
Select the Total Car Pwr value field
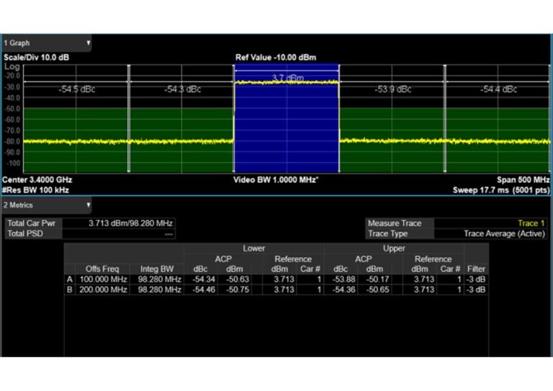coord(119,223)
